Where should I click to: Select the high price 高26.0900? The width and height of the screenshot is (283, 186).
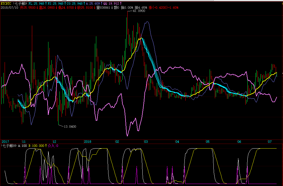[x=47, y=8]
